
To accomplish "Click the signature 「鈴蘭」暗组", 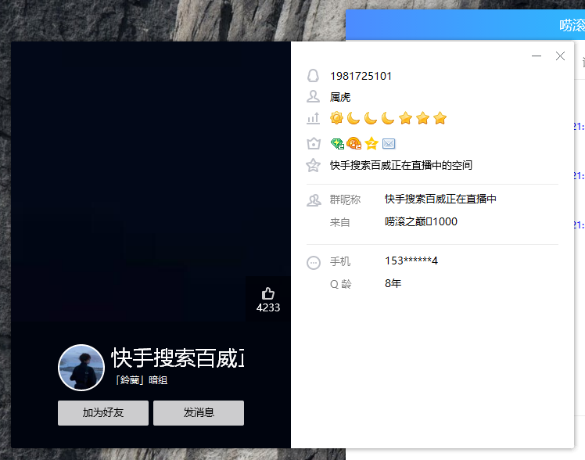I will (x=142, y=380).
